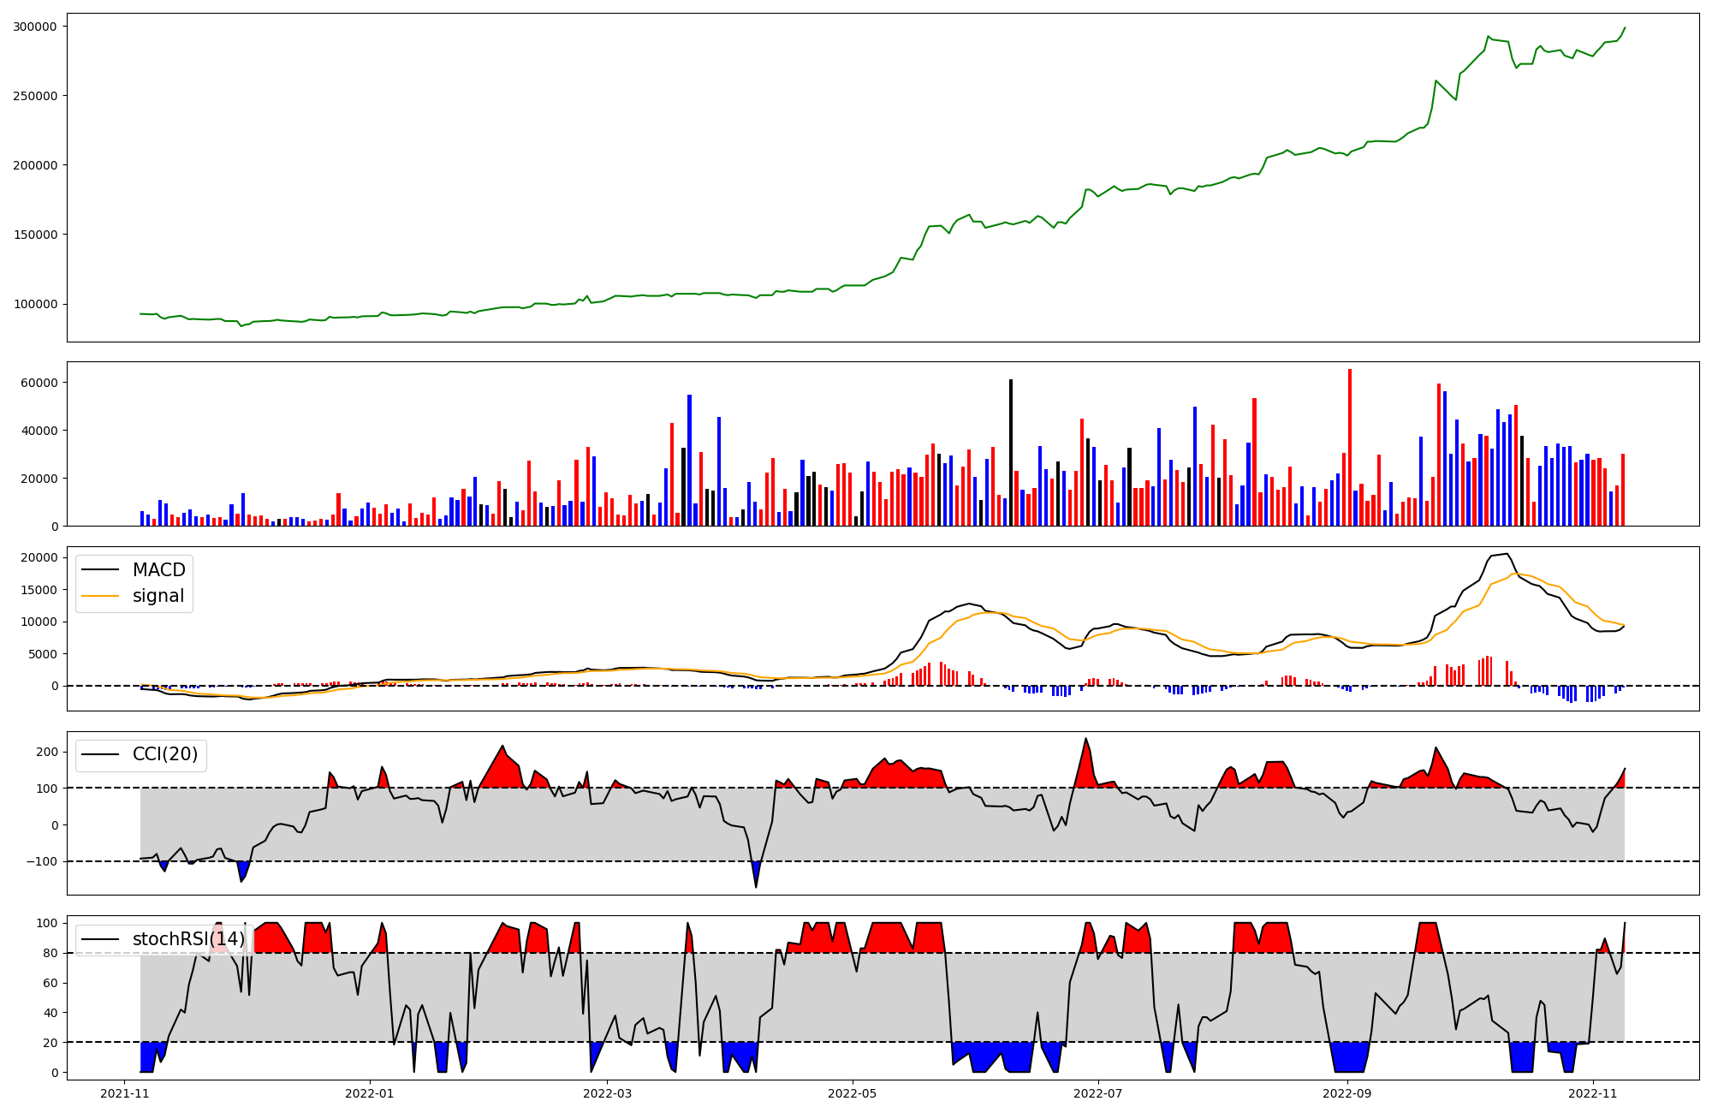Click the 100000 price axis label
This screenshot has height=1113, width=1712.
pyautogui.click(x=35, y=304)
